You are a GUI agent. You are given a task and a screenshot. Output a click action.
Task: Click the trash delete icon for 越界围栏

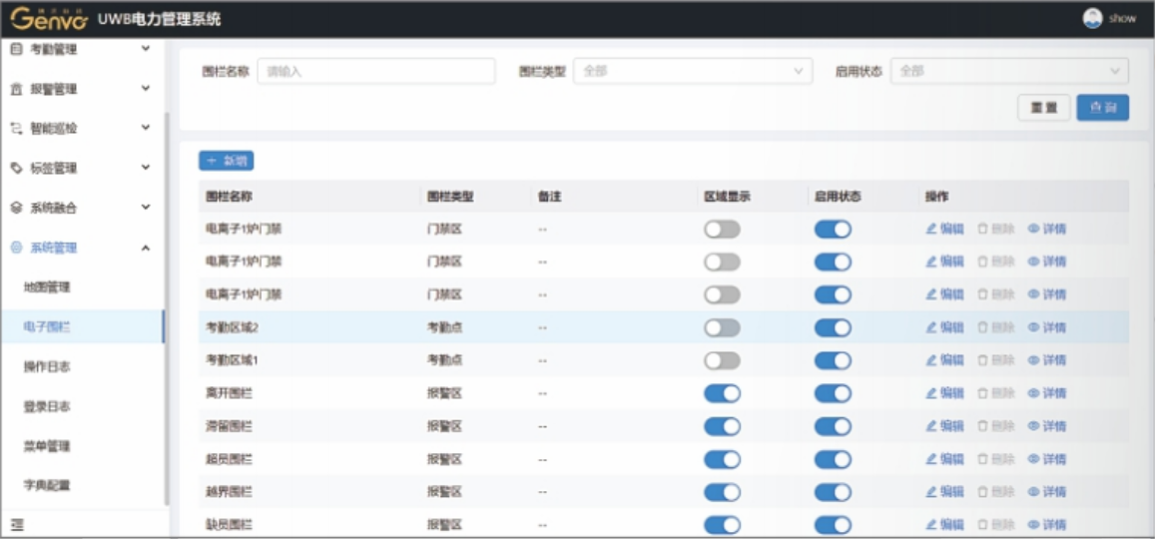point(982,491)
